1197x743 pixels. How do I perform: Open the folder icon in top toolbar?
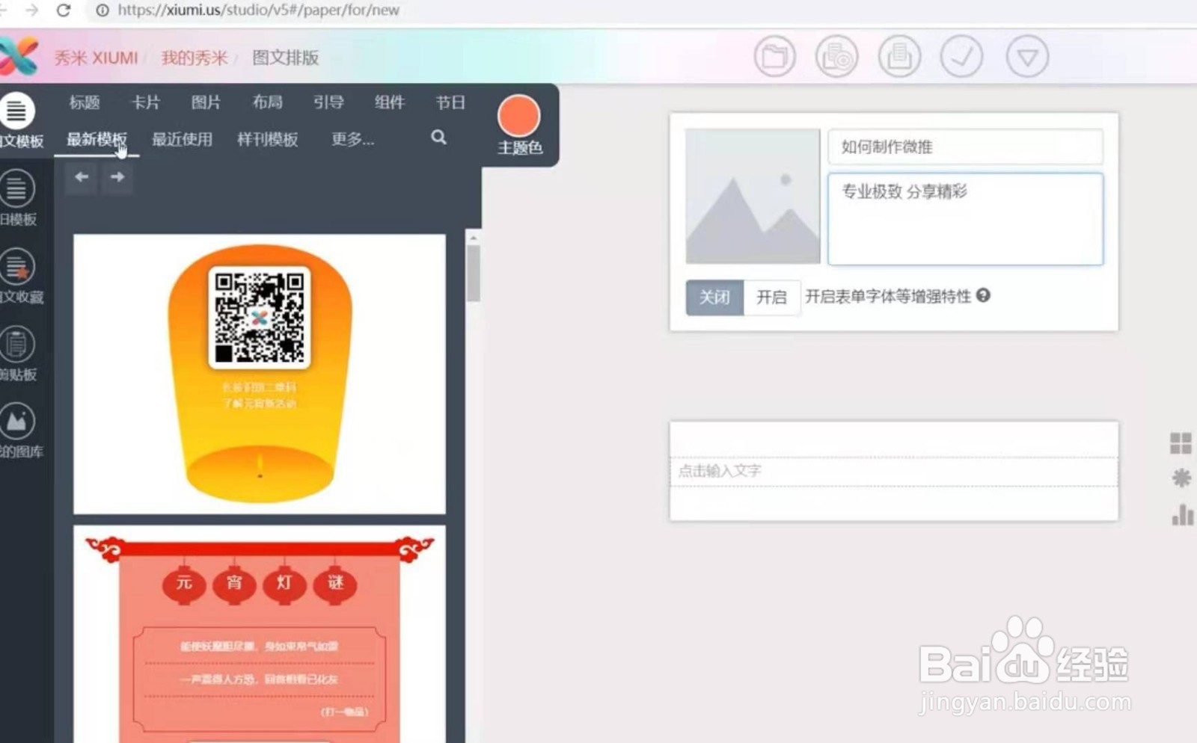tap(774, 56)
